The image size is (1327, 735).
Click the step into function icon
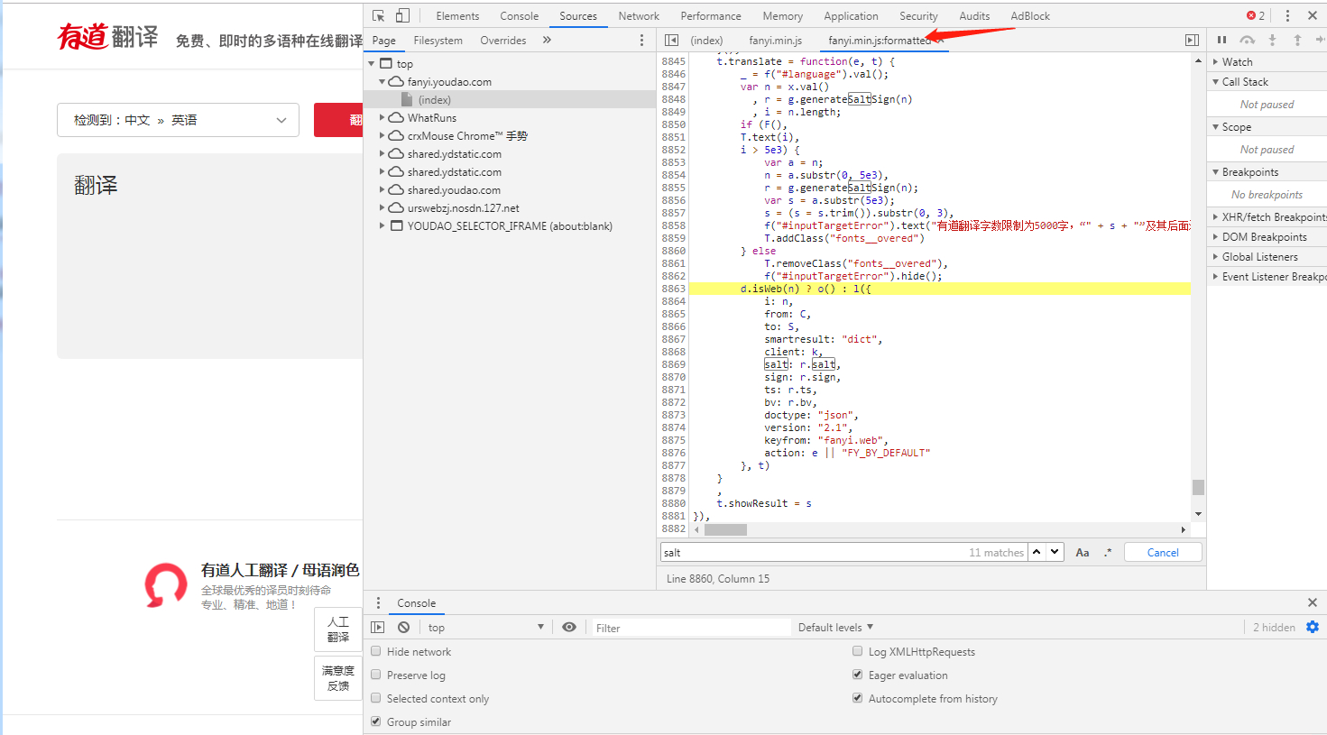1272,40
